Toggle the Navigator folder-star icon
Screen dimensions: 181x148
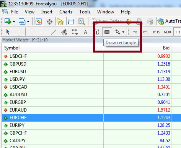click(x=60, y=21)
